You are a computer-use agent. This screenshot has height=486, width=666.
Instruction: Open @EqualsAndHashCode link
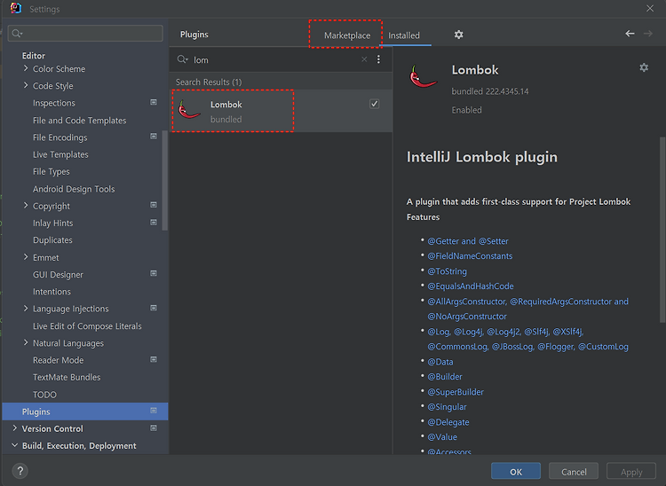pyautogui.click(x=470, y=286)
